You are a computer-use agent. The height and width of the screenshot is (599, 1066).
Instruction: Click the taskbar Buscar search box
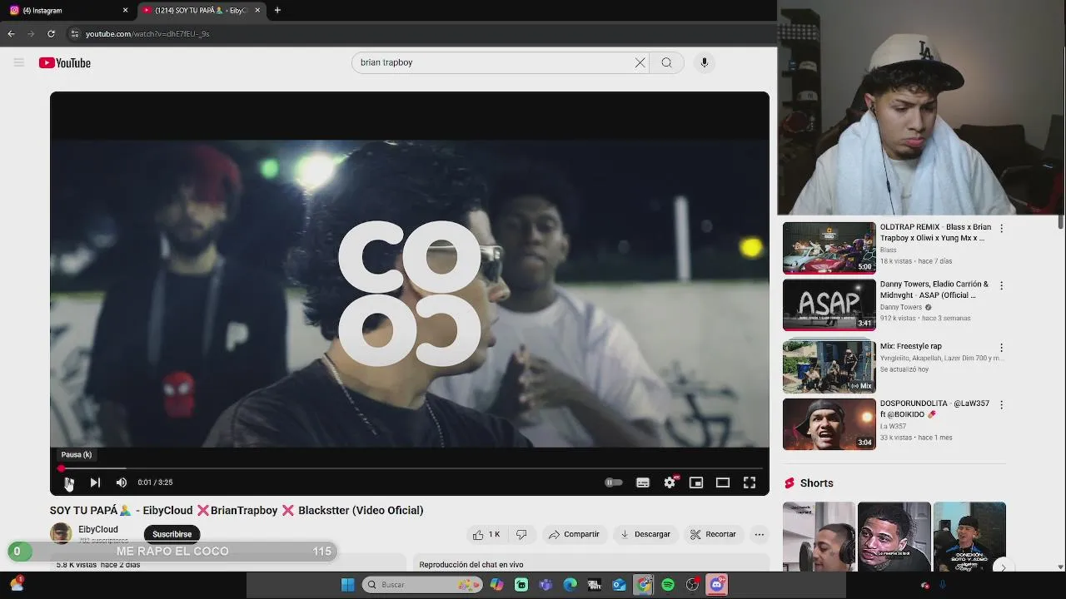click(x=422, y=585)
